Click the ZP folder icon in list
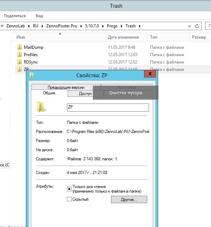Image resolution: width=211 pixels, height=227 pixels. tap(19, 69)
